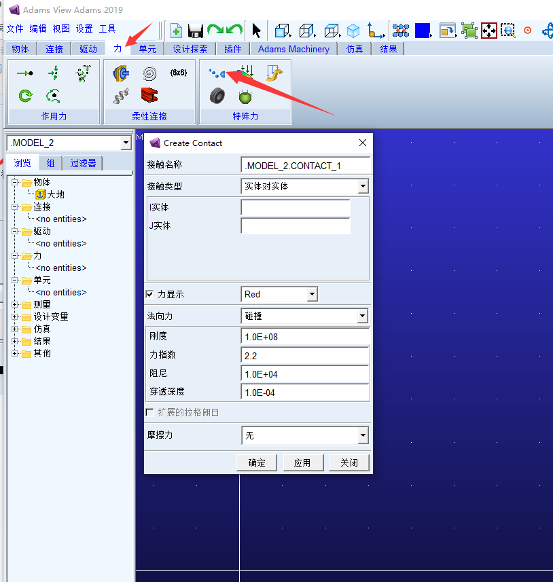
Task: Close the Create Contact dialog
Action: click(363, 143)
